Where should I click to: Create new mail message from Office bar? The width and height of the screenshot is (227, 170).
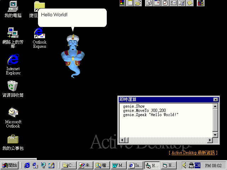pos(149,3)
